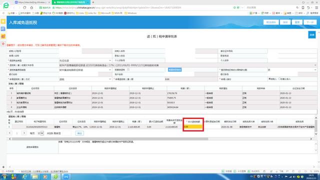This screenshot has width=320, height=180.
Task: Click the browser refresh icon
Action: coord(24,7)
